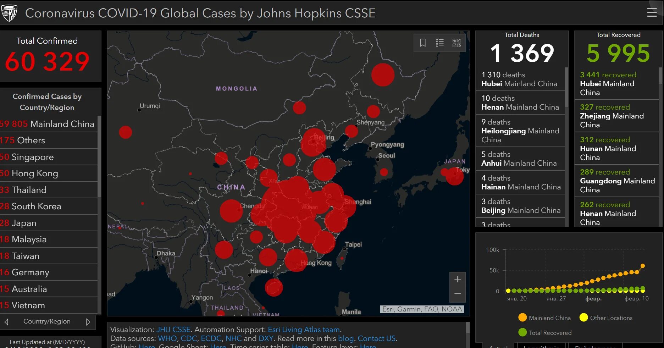Viewport: 664px width, 348px height.
Task: Open the hamburger menu in the header
Action: point(652,12)
